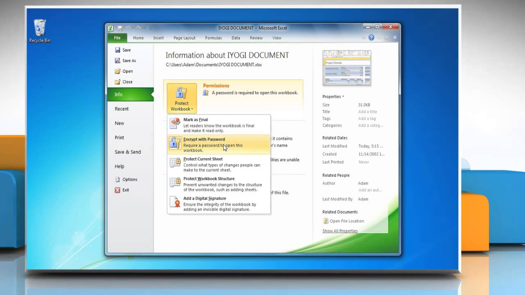
Task: Click the Options icon in sidebar
Action: 118,179
